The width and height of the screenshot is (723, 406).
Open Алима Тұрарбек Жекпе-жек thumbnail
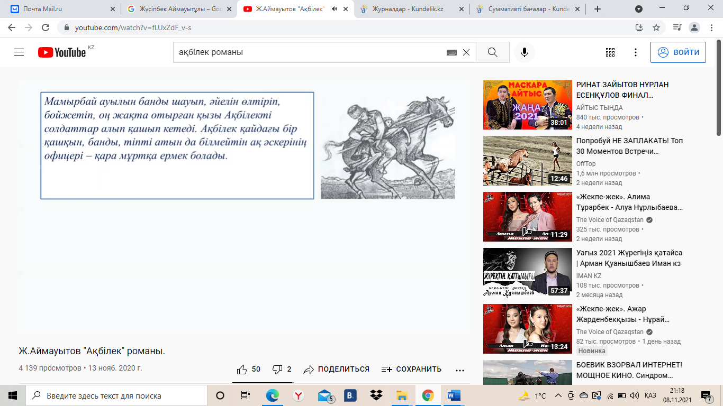(528, 217)
